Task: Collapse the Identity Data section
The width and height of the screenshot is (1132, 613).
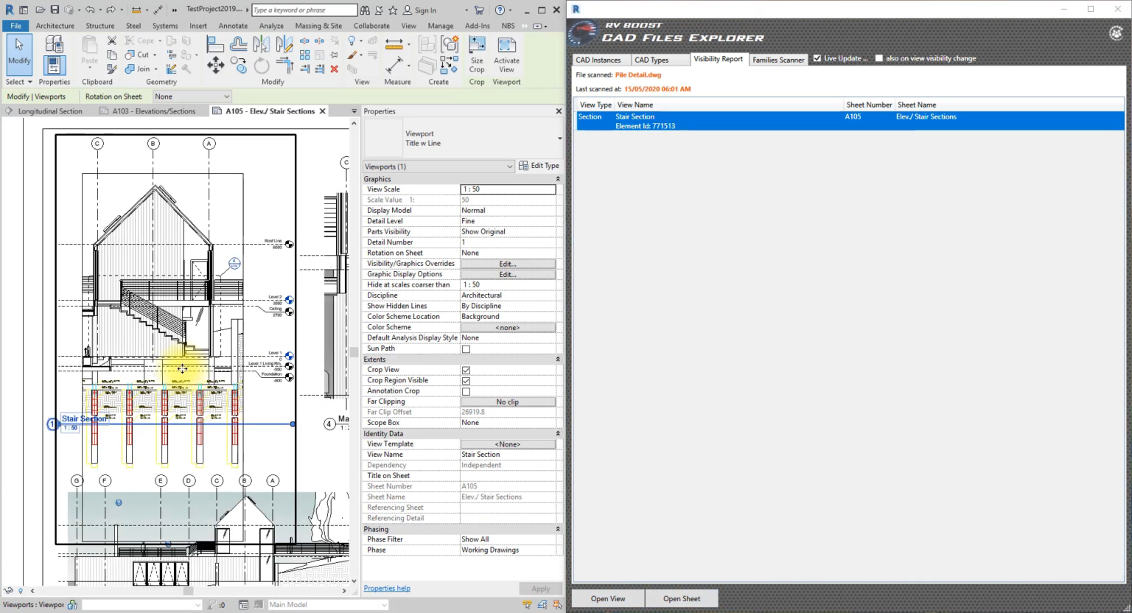Action: [x=558, y=434]
